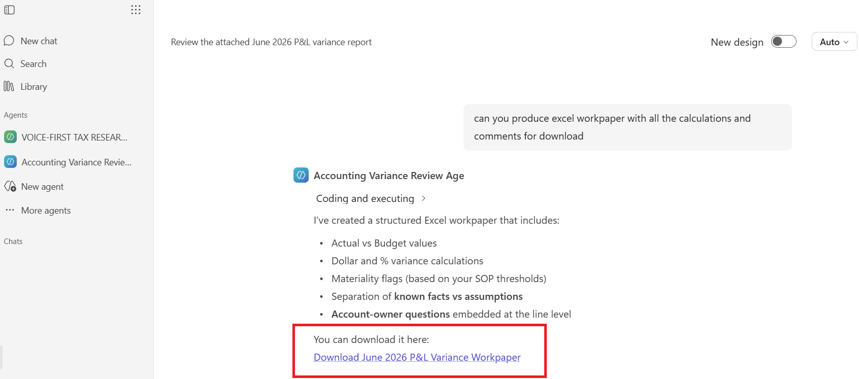Image resolution: width=859 pixels, height=379 pixels.
Task: Open the VOICE-FIRST TAX RESEAR... agent
Action: pos(74,137)
